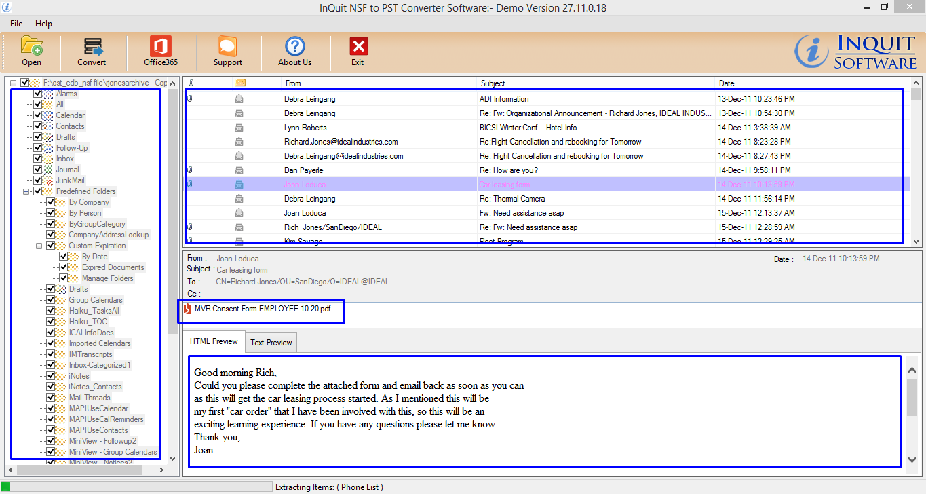Switch to the Text Preview tab
The image size is (926, 494).
point(271,343)
